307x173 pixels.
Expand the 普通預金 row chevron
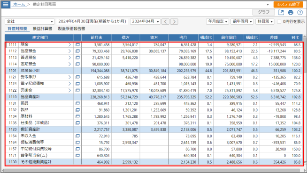(69, 58)
